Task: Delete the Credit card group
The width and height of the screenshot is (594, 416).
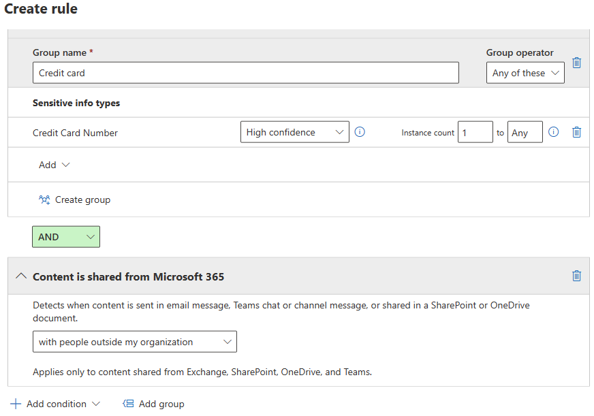Action: tap(576, 63)
